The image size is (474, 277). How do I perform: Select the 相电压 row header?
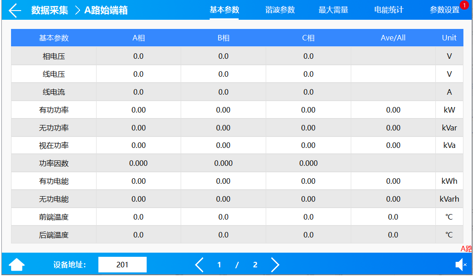click(x=53, y=56)
